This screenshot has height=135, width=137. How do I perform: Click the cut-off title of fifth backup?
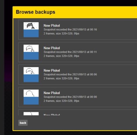[52, 115]
